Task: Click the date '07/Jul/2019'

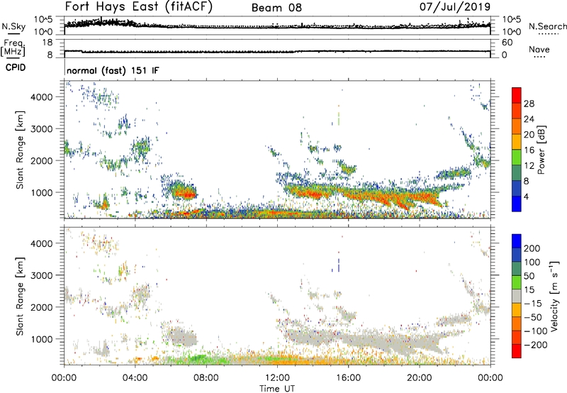Action: pos(455,7)
